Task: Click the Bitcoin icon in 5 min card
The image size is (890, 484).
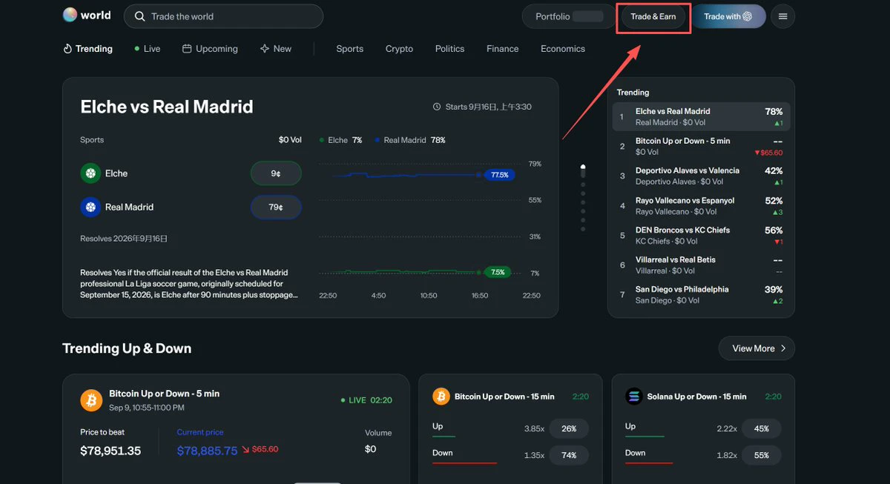Action: 91,400
